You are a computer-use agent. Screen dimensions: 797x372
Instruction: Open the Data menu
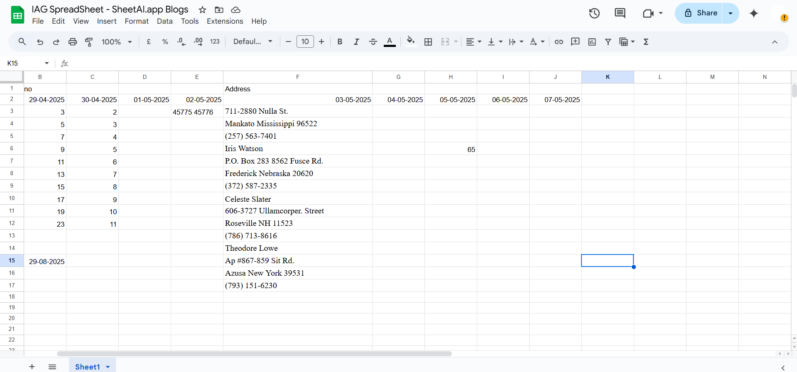(165, 21)
